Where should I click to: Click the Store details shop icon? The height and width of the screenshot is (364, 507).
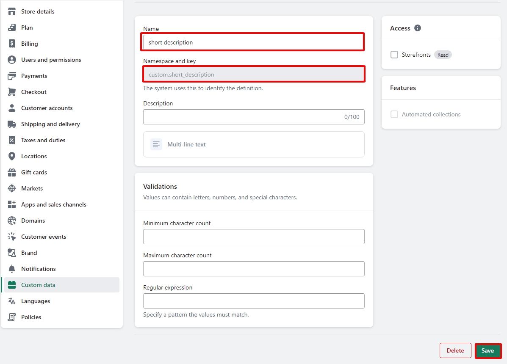[x=12, y=11]
